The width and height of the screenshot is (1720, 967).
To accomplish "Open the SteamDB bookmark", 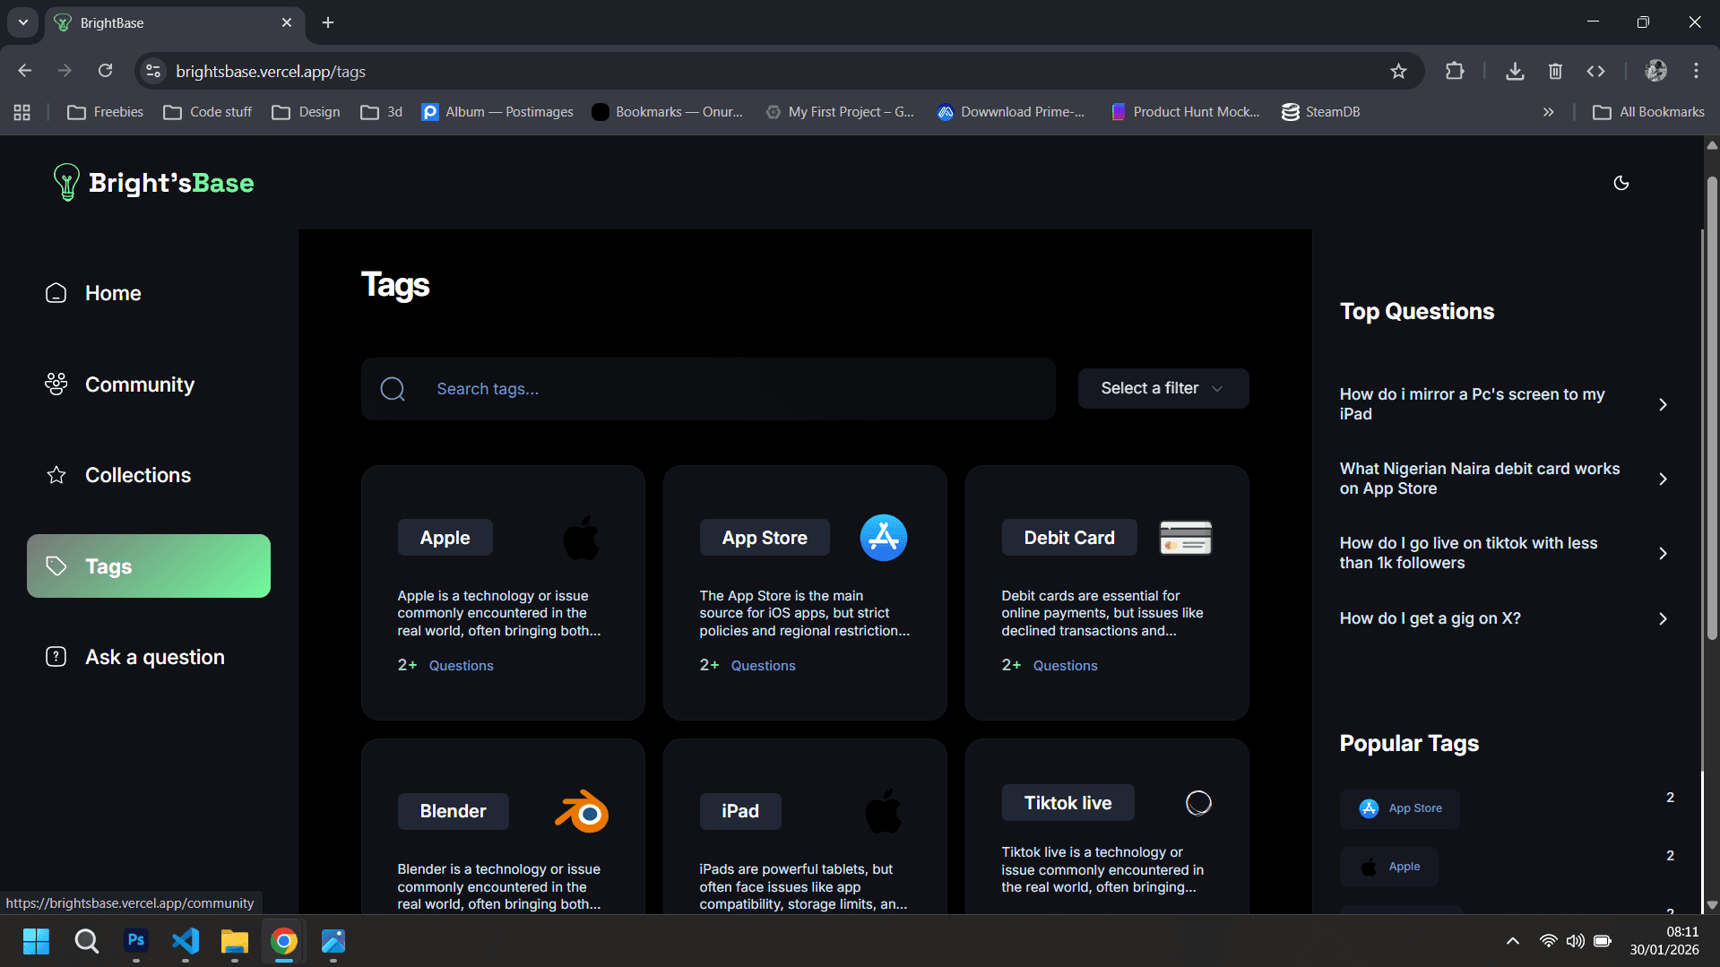I will 1319,111.
